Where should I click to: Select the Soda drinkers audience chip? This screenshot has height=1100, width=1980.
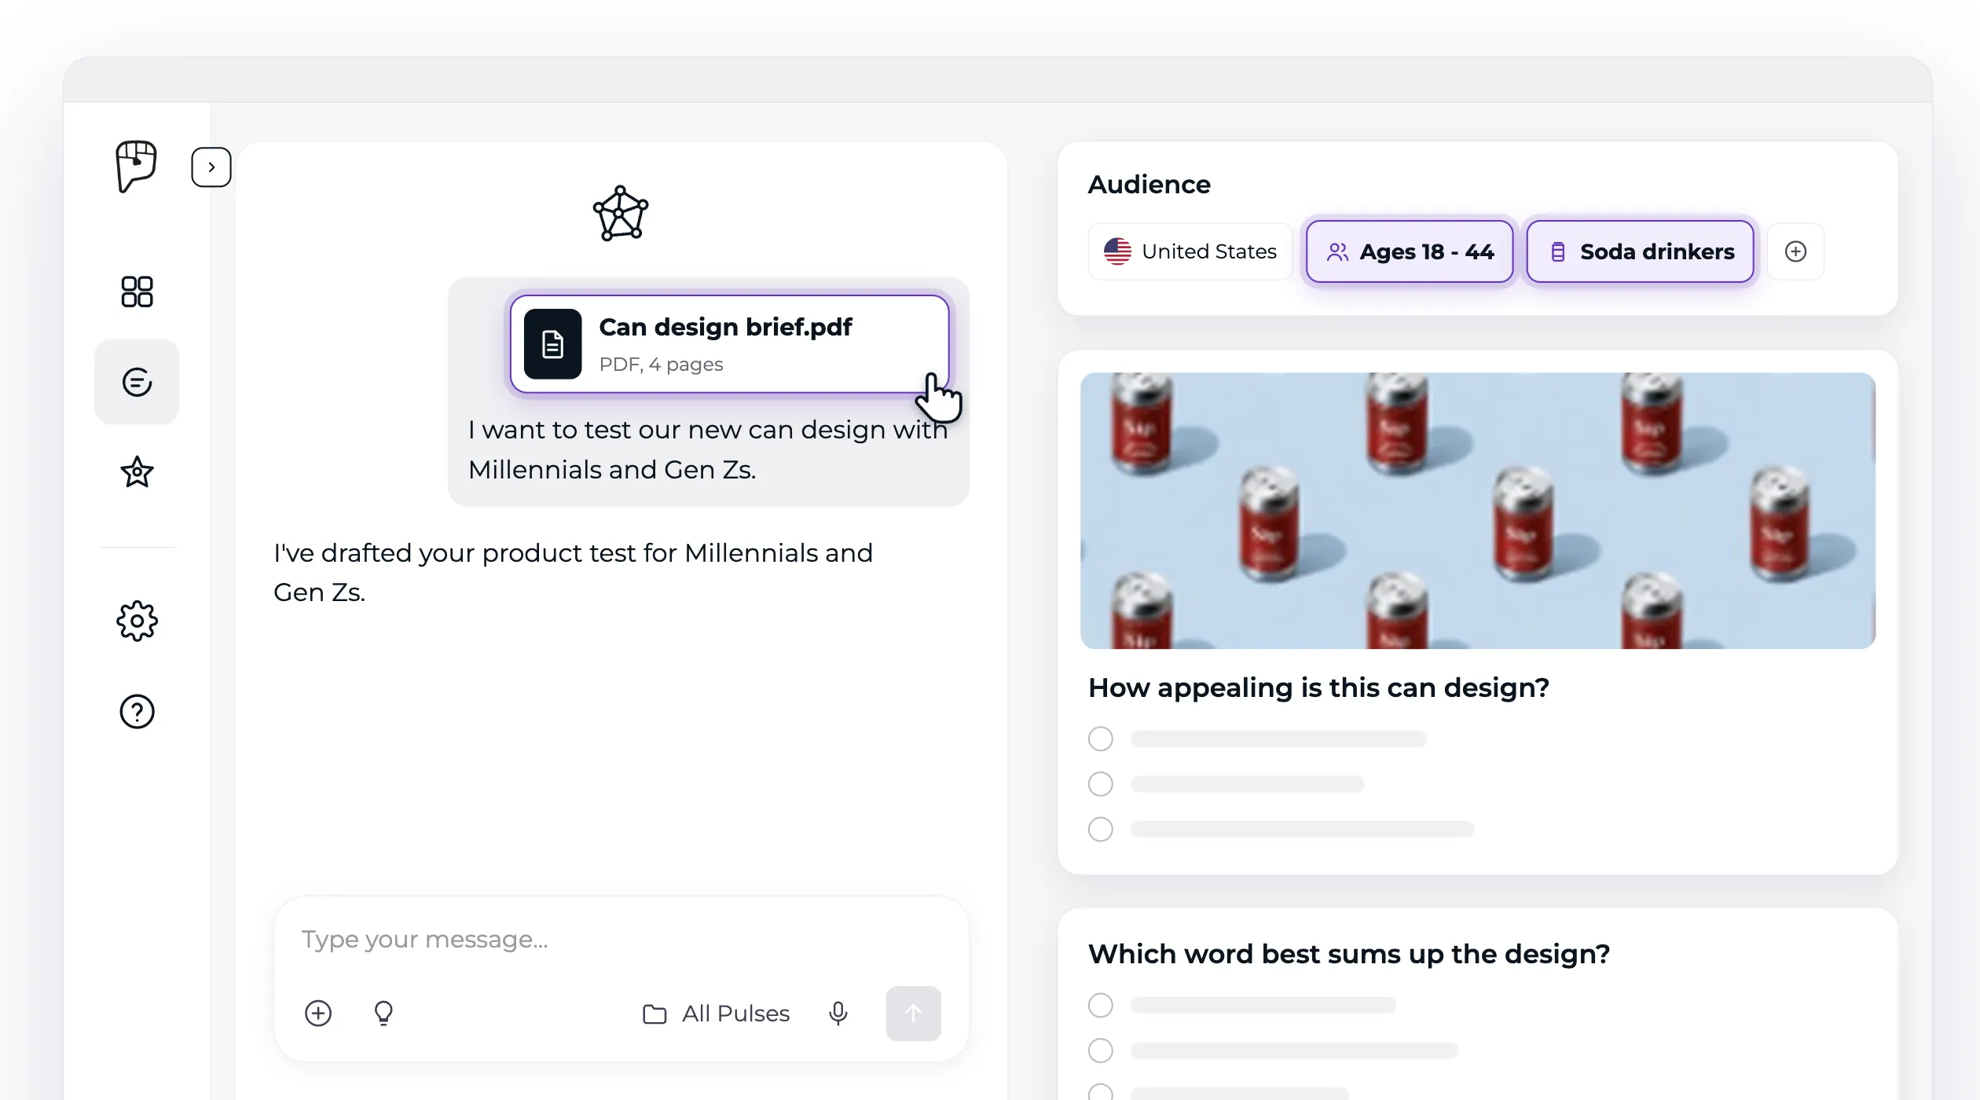1640,251
